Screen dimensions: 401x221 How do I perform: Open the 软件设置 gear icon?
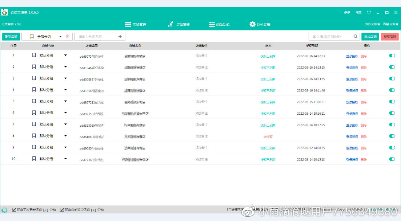pyautogui.click(x=253, y=24)
